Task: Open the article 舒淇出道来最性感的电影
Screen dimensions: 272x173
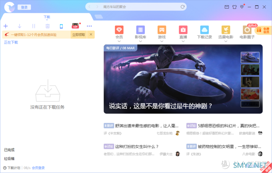Action: (147, 126)
